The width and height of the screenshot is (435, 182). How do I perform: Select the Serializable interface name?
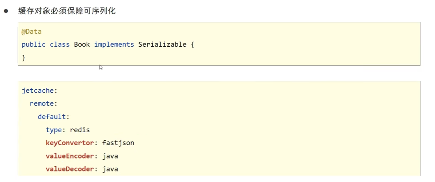[162, 45]
